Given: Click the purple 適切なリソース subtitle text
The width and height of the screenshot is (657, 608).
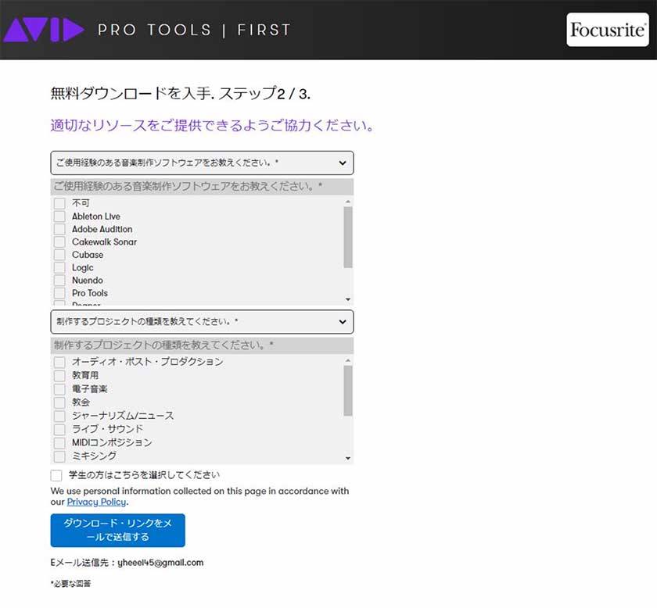Looking at the screenshot, I should (212, 125).
